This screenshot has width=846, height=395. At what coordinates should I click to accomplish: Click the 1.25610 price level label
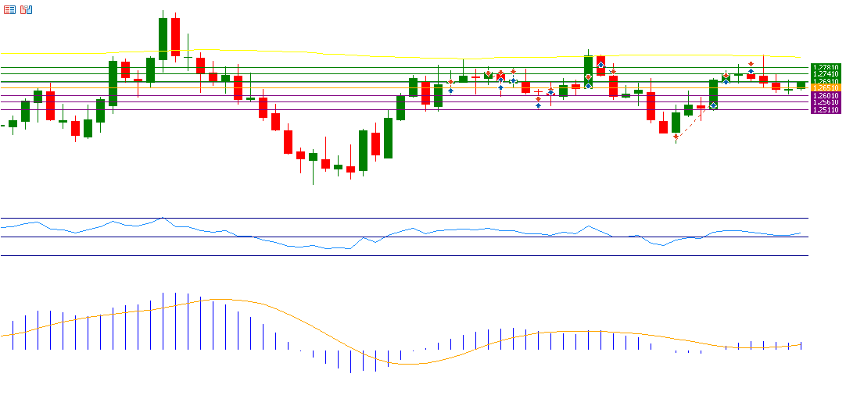click(825, 102)
